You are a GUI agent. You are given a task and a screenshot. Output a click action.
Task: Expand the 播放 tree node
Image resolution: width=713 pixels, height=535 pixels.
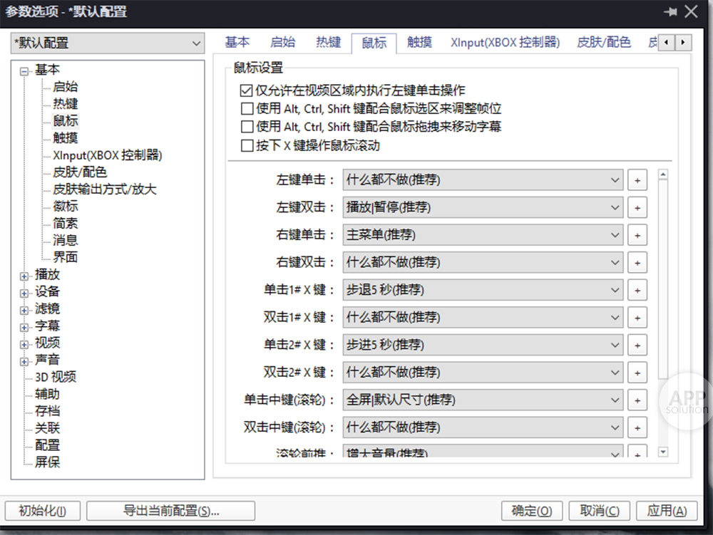25,275
